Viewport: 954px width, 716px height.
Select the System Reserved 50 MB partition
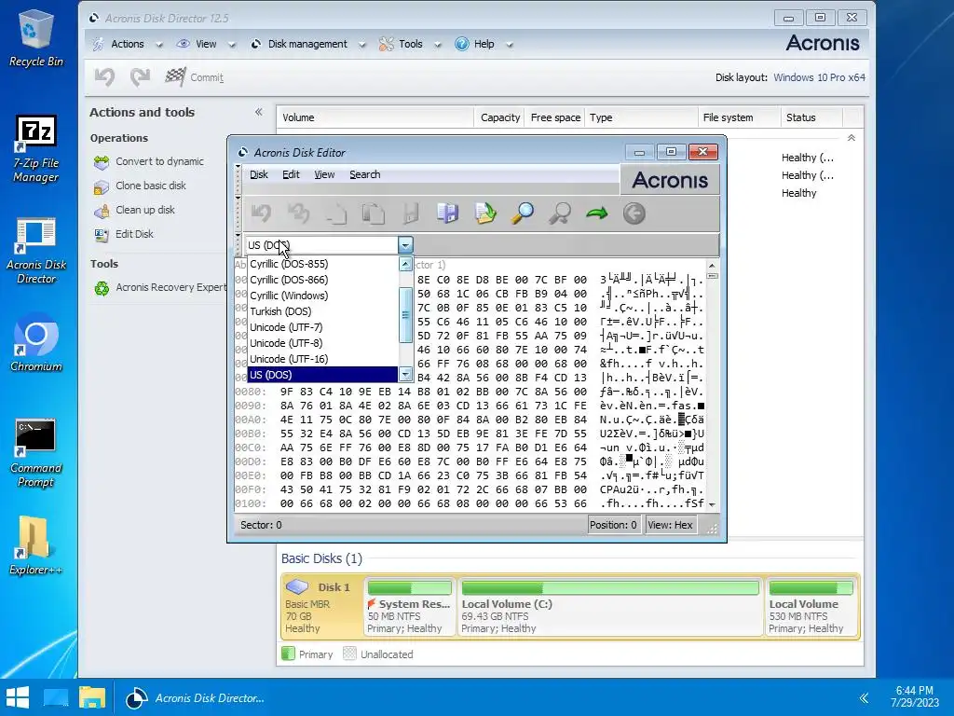pyautogui.click(x=410, y=606)
